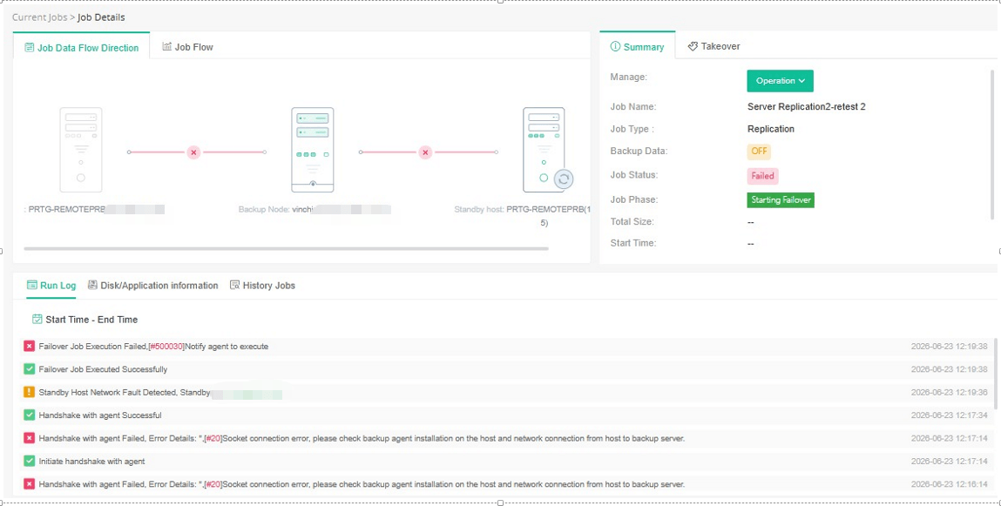The width and height of the screenshot is (1001, 506).
Task: Click success icon for Failover Job Executed Successfully
Action: point(29,368)
